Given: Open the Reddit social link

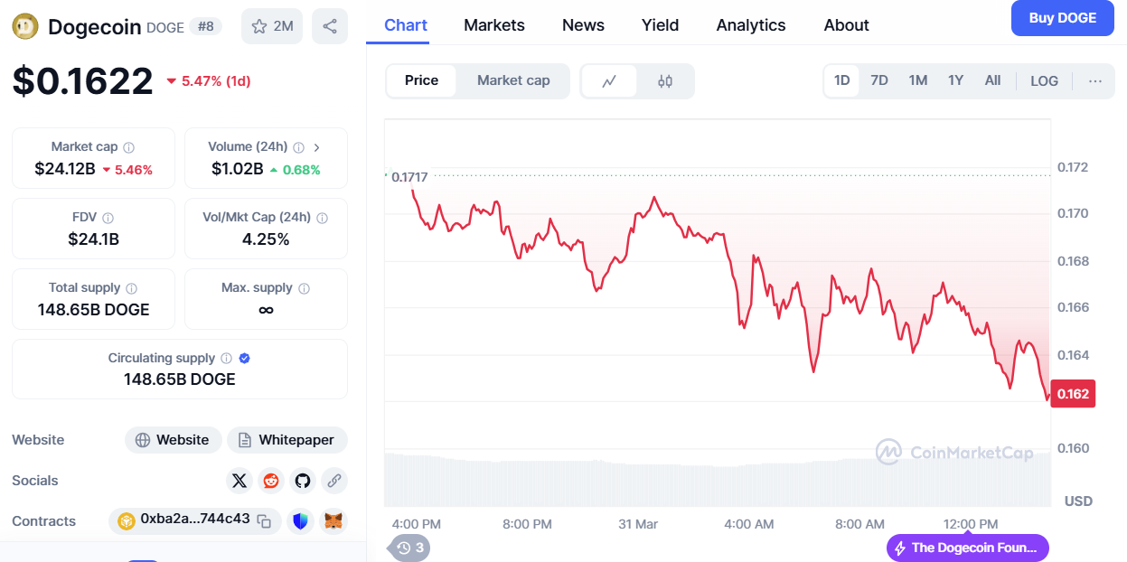Looking at the screenshot, I should click(271, 481).
